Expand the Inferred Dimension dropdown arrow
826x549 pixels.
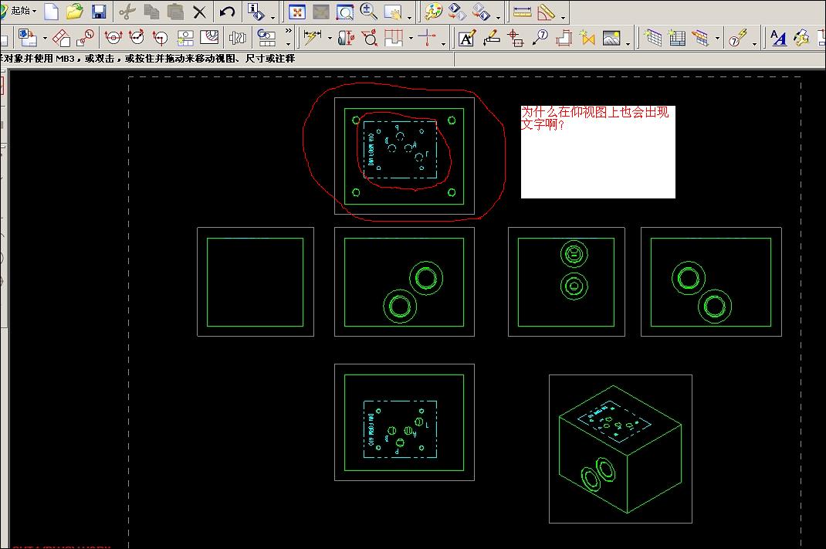click(x=330, y=38)
